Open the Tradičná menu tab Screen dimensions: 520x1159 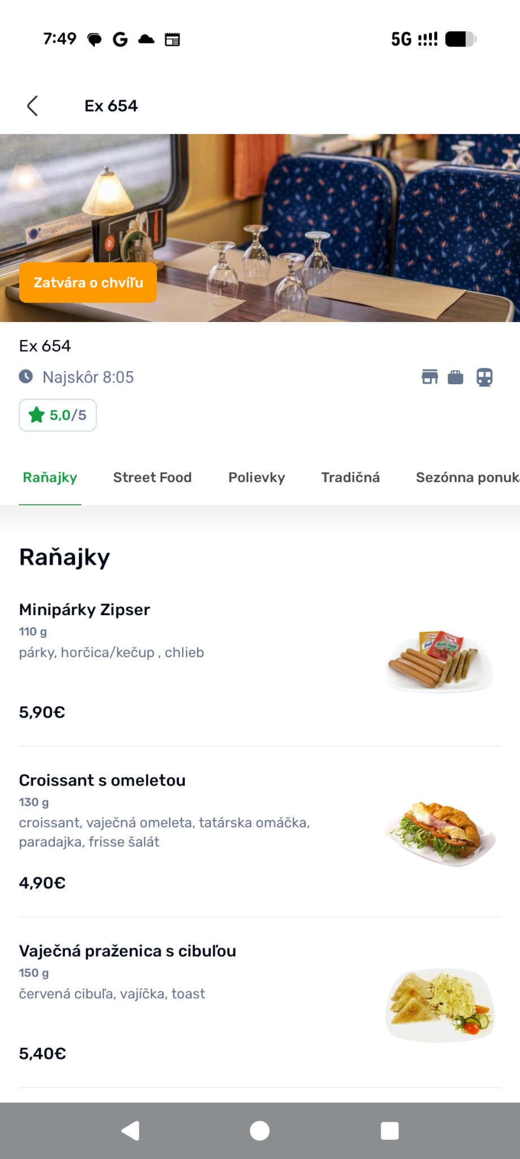click(350, 478)
